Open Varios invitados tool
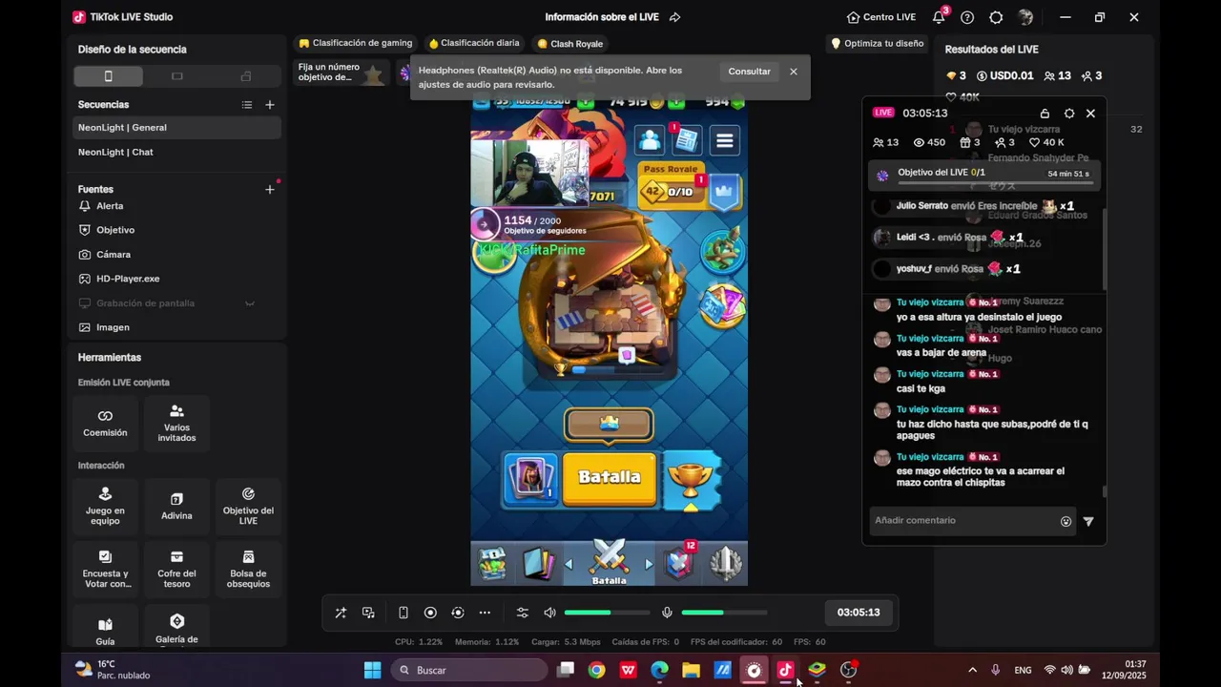The height and width of the screenshot is (687, 1221). (x=176, y=424)
